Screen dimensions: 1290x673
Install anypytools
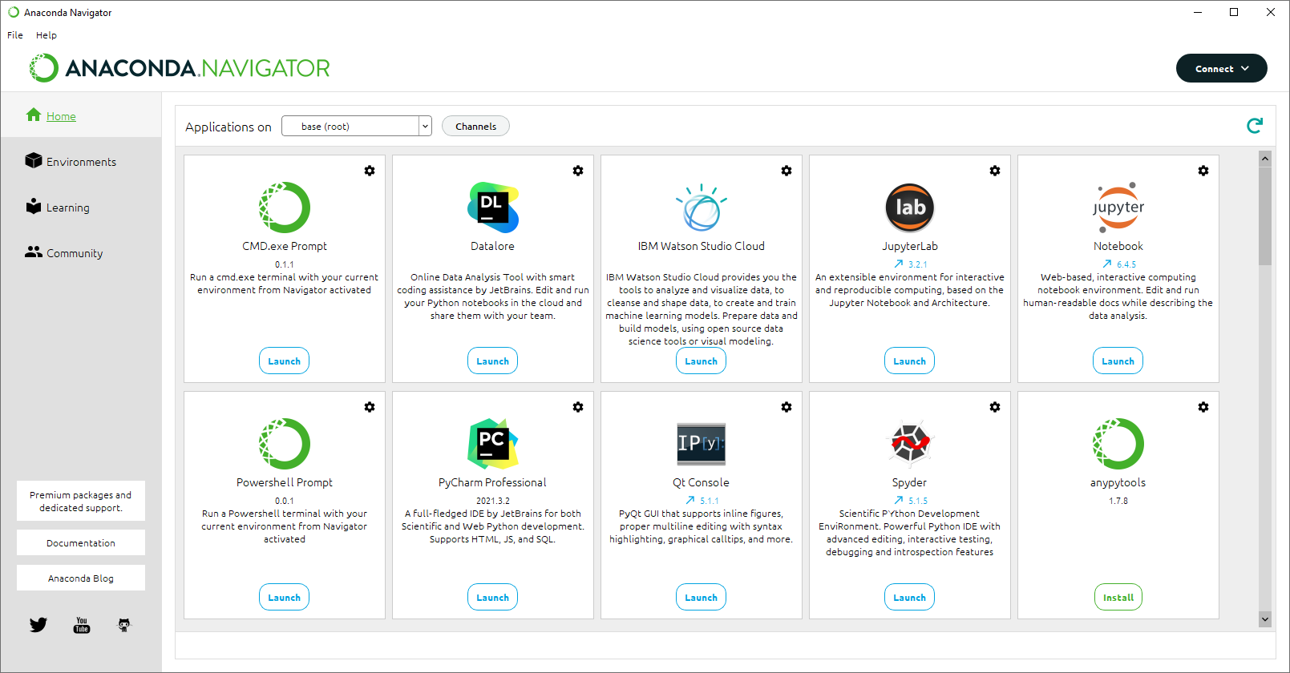click(1118, 597)
